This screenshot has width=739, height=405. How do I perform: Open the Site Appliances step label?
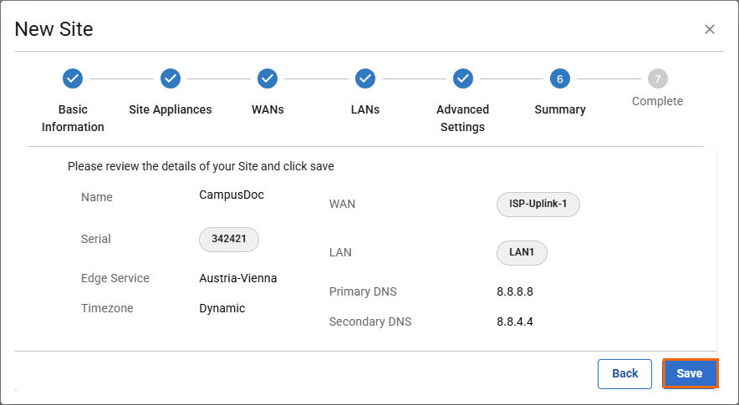170,109
